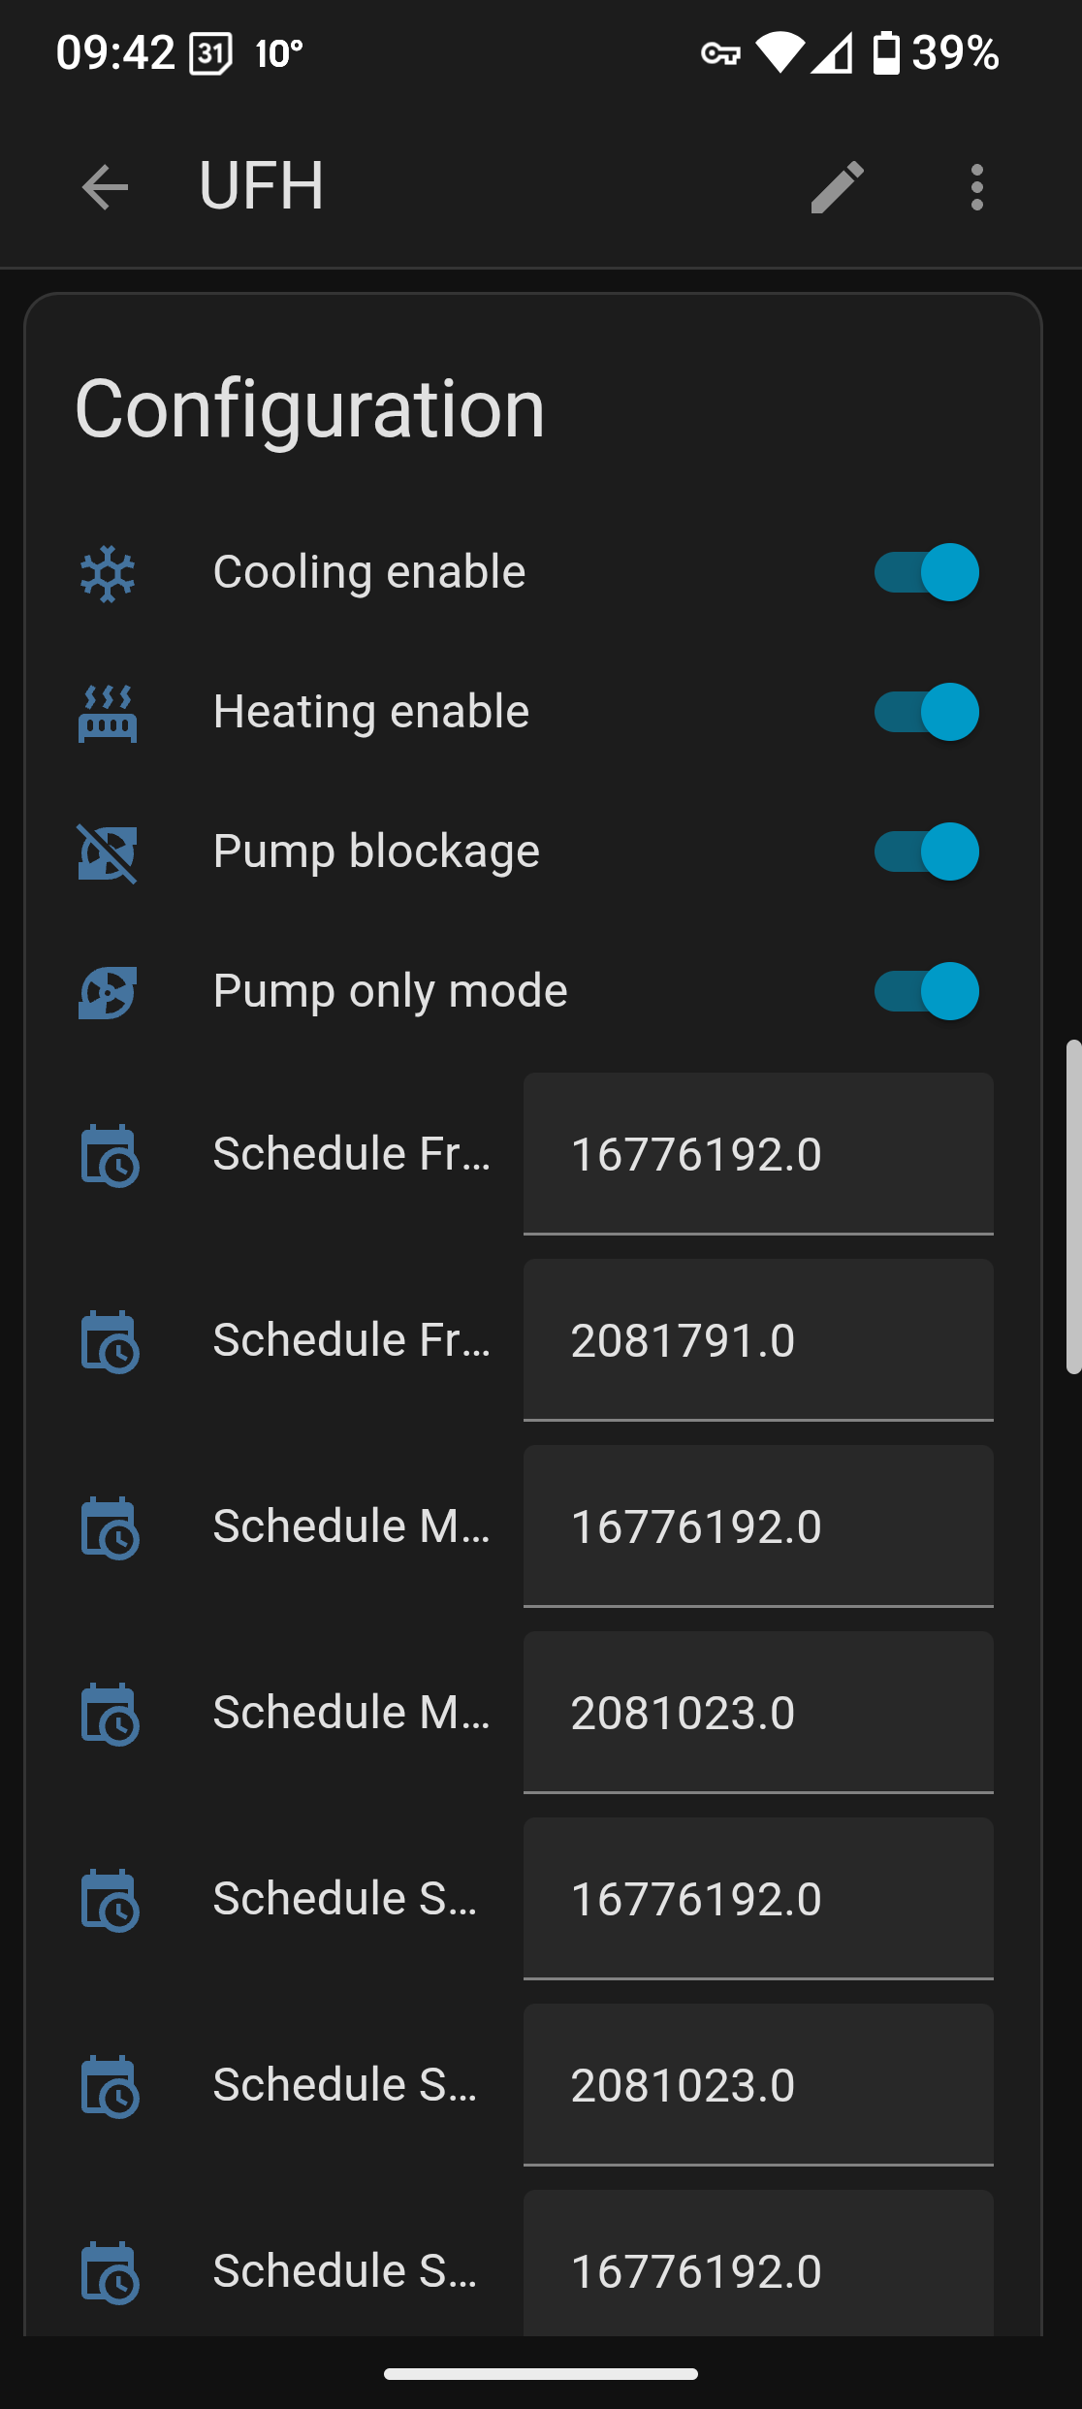Switch off Pump only mode

[x=926, y=991]
